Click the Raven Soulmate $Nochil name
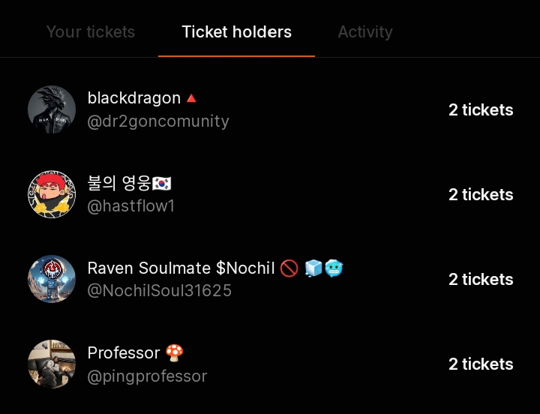The width and height of the screenshot is (540, 414). pos(181,268)
